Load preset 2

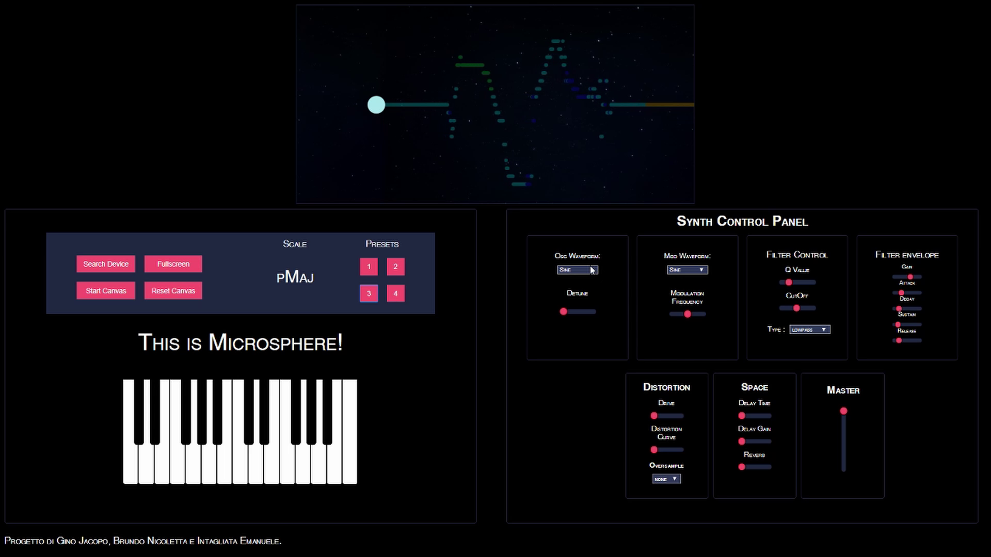[395, 267]
